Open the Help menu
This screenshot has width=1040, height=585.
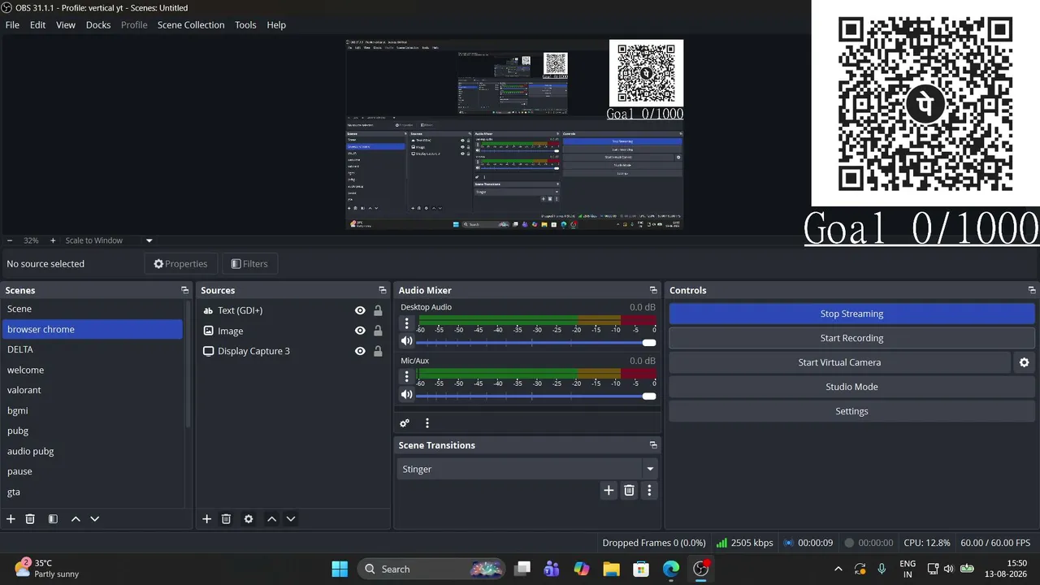(276, 25)
